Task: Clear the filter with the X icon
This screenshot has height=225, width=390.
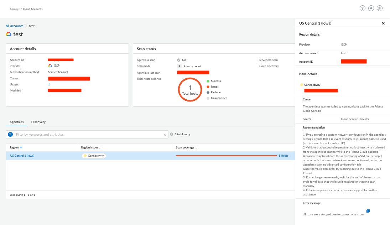Action: point(165,135)
